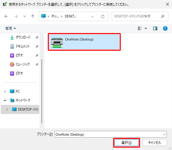Screen dimensions: 172x150
Task: Select the DESKT... breadcrumb segment
Action: [71, 16]
